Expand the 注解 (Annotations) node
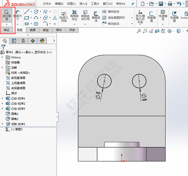 (2, 68)
